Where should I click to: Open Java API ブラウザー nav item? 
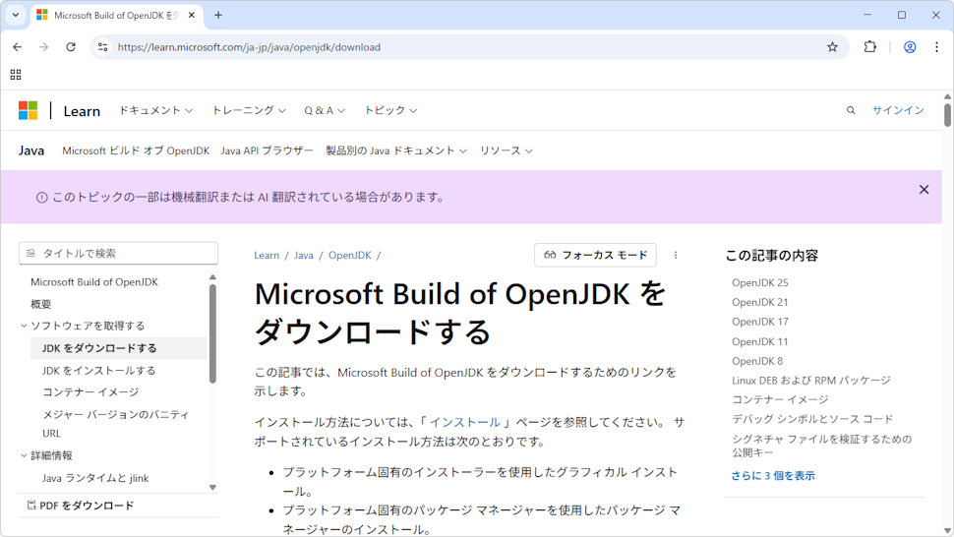pyautogui.click(x=268, y=150)
